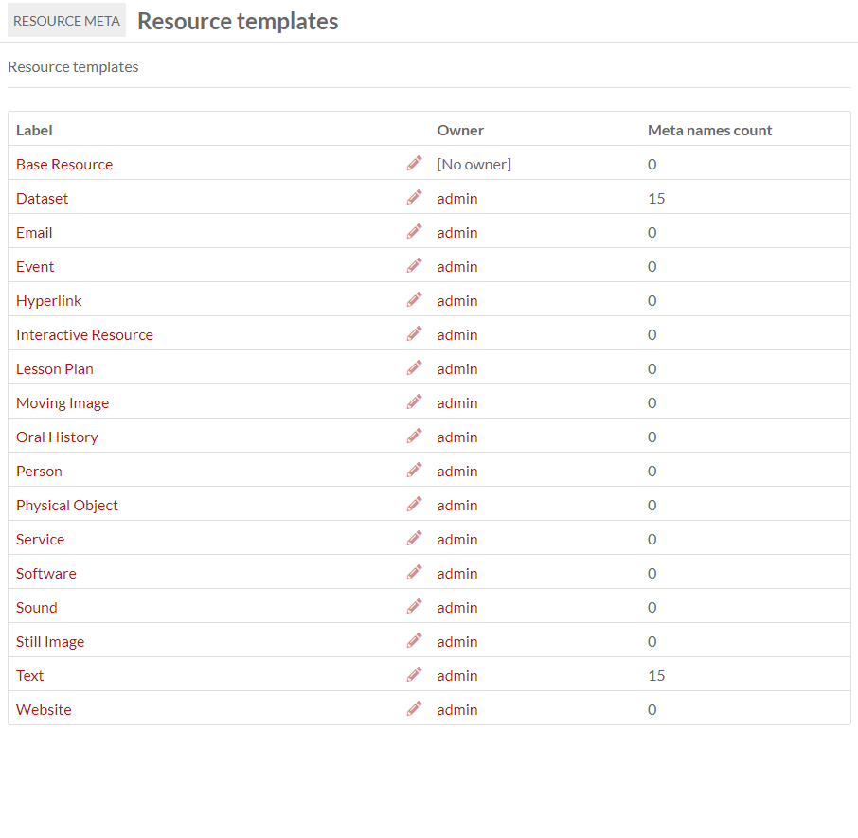Open the Hyperlink template link
858x838 pixels.
pos(48,301)
